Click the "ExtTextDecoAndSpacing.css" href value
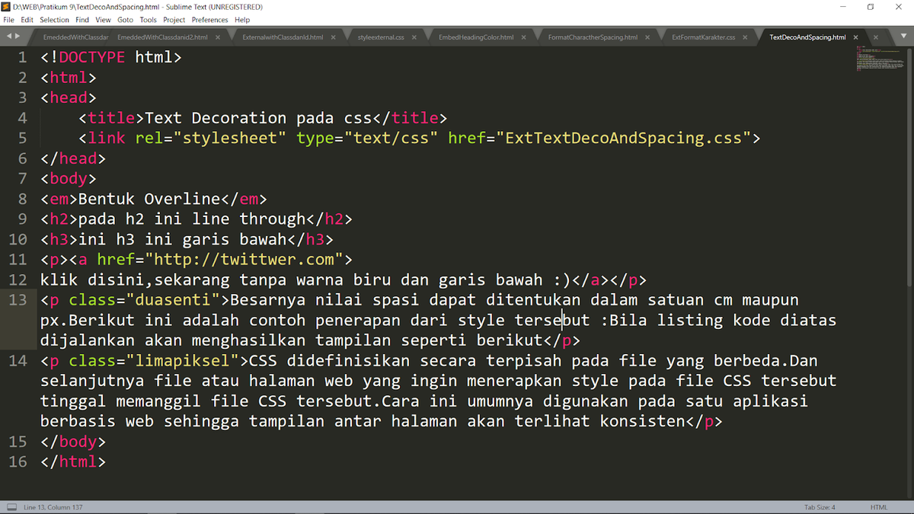 [624, 138]
